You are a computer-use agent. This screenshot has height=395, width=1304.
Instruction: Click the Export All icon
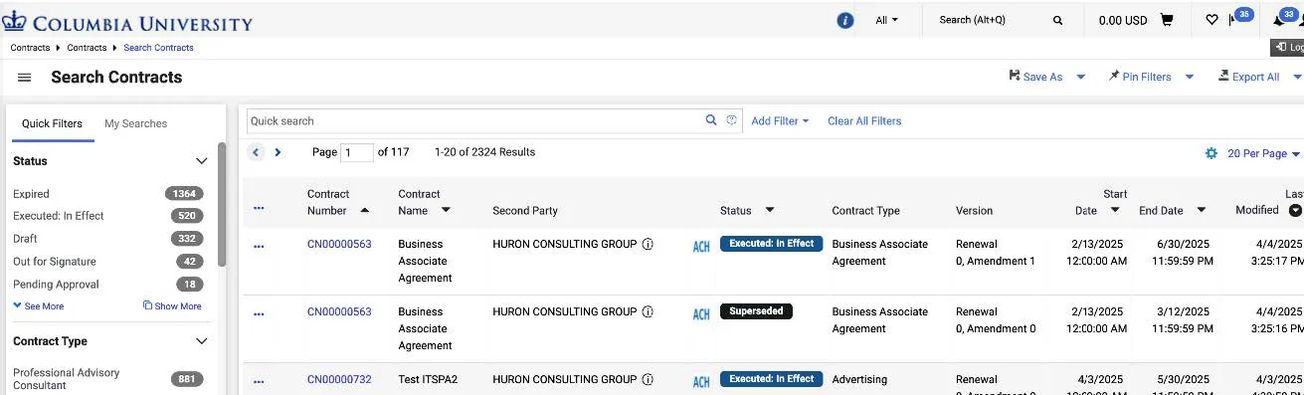click(1223, 76)
